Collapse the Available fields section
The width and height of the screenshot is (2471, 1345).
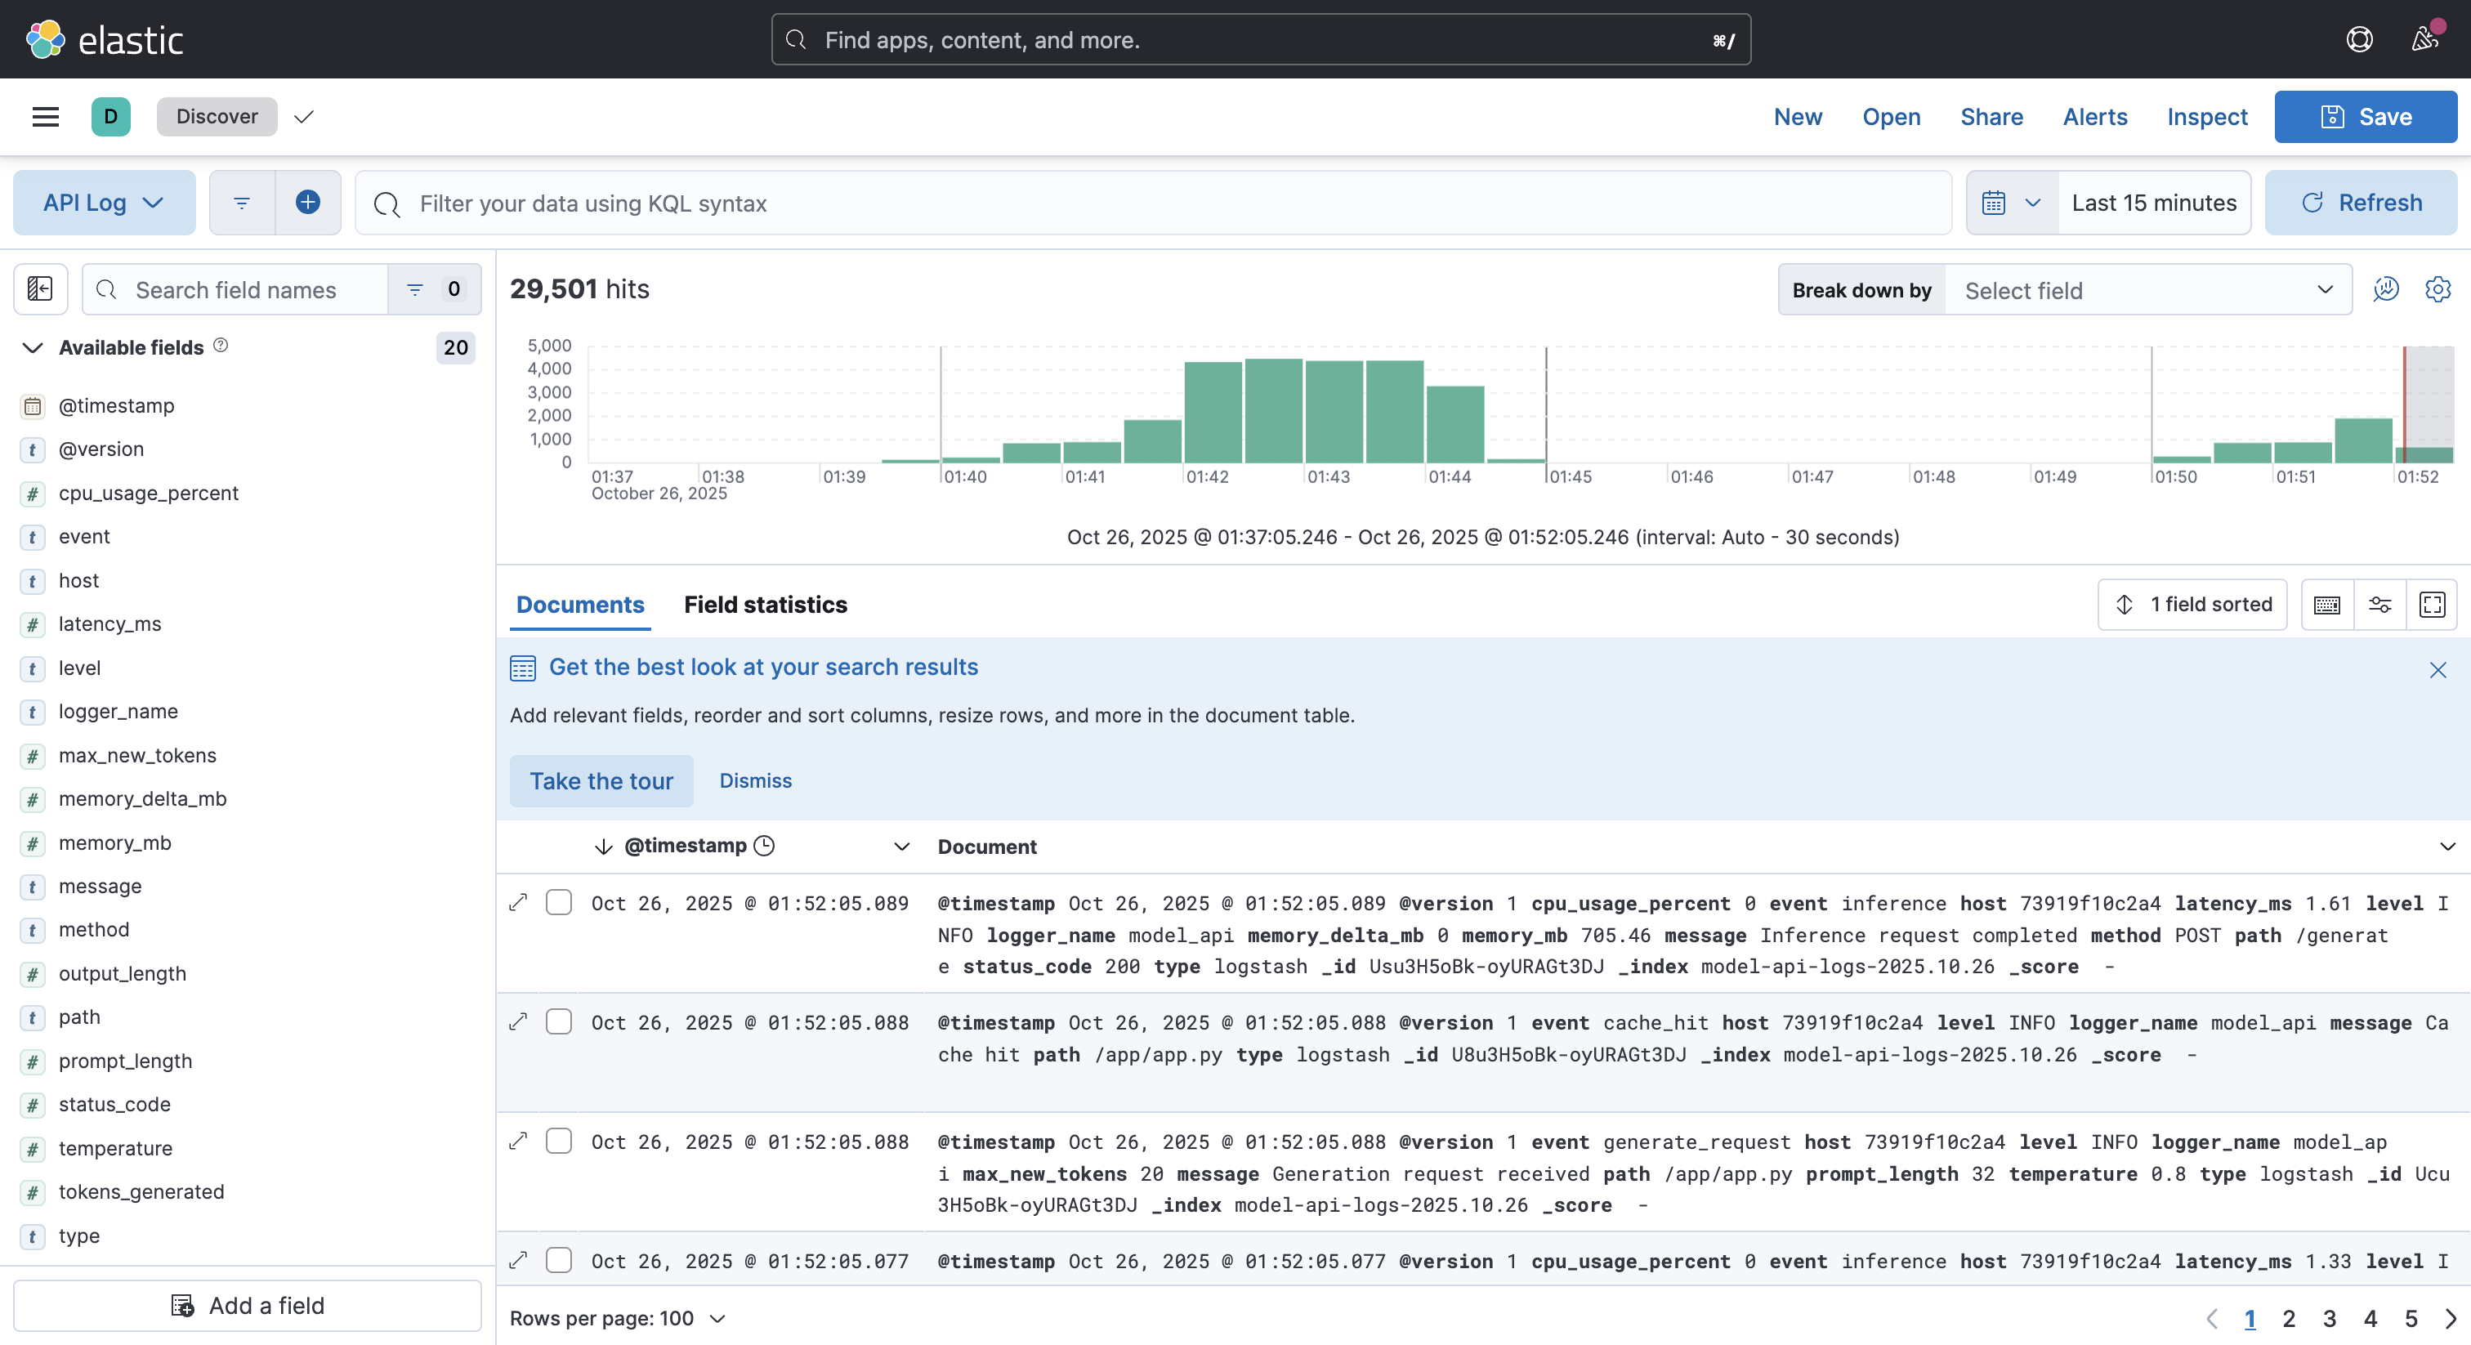click(33, 347)
